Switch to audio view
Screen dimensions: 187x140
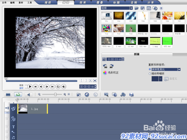pos(28,94)
